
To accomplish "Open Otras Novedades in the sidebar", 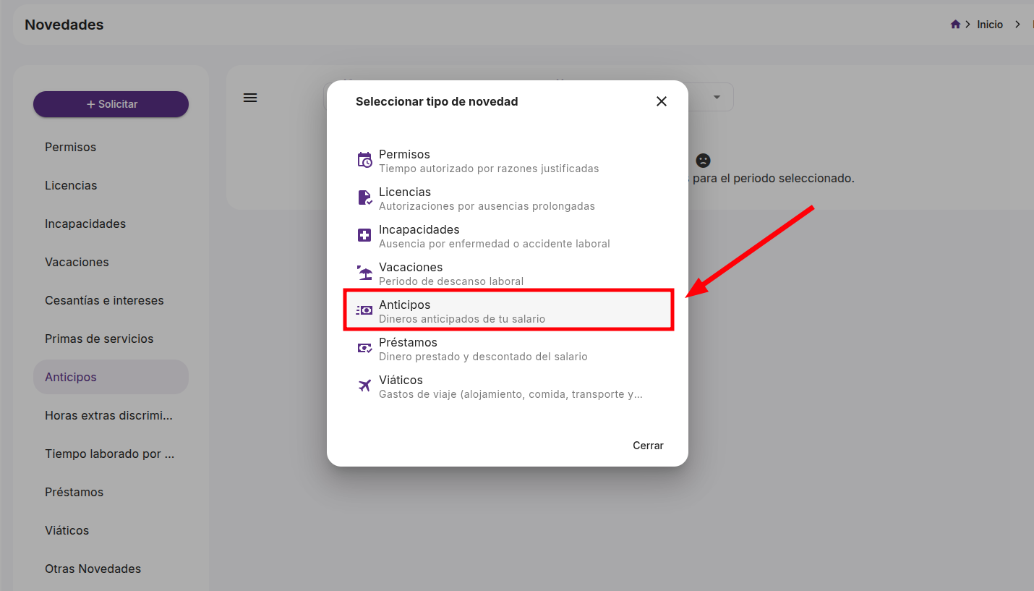I will tap(111, 569).
